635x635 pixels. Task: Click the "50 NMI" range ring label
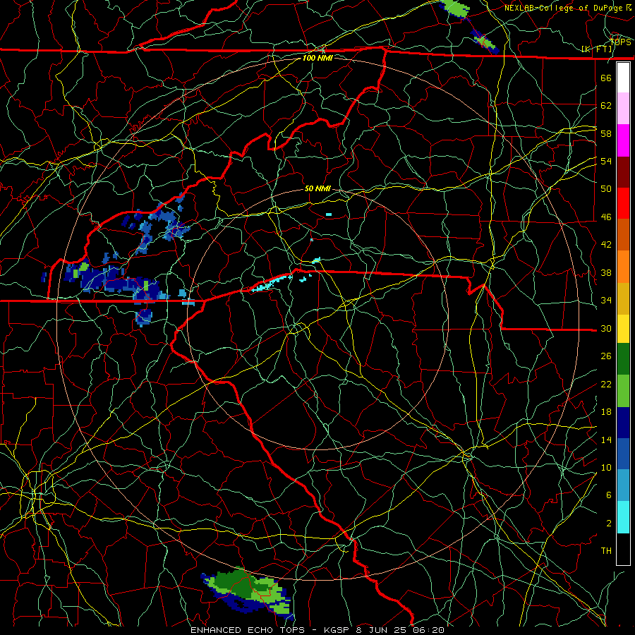(317, 188)
